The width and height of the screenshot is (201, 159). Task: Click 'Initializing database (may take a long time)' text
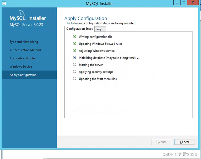[x=107, y=58]
